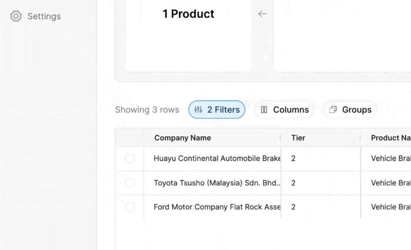Screen dimensions: 411x250
Task: Click the Tier column header
Action: coord(298,138)
